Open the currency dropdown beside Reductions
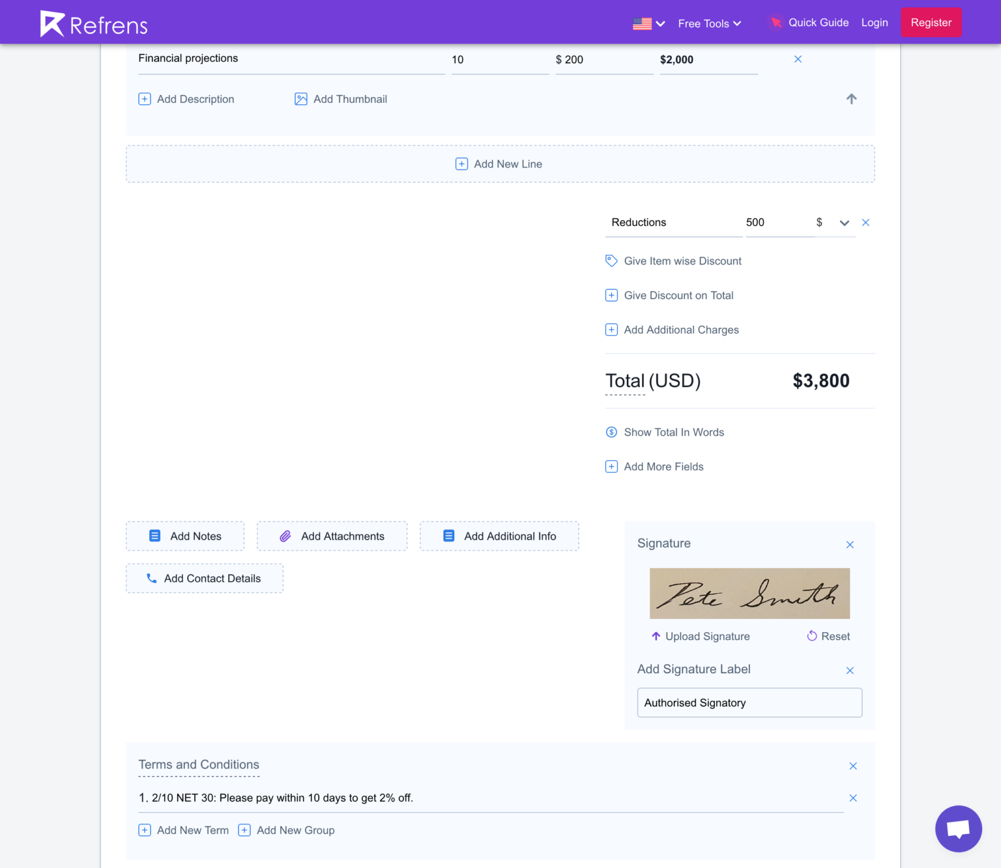 [x=844, y=222]
